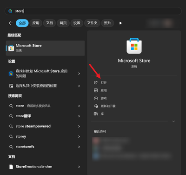Image resolution: width=186 pixels, height=175 pixels.
Task: Click the file icon of StoreEmotion.db-shm
Action: click(x=11, y=167)
